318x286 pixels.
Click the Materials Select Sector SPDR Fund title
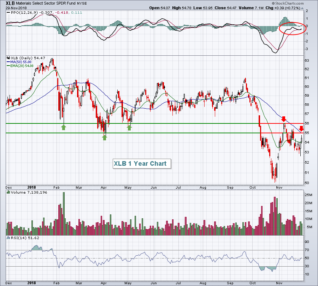point(46,4)
